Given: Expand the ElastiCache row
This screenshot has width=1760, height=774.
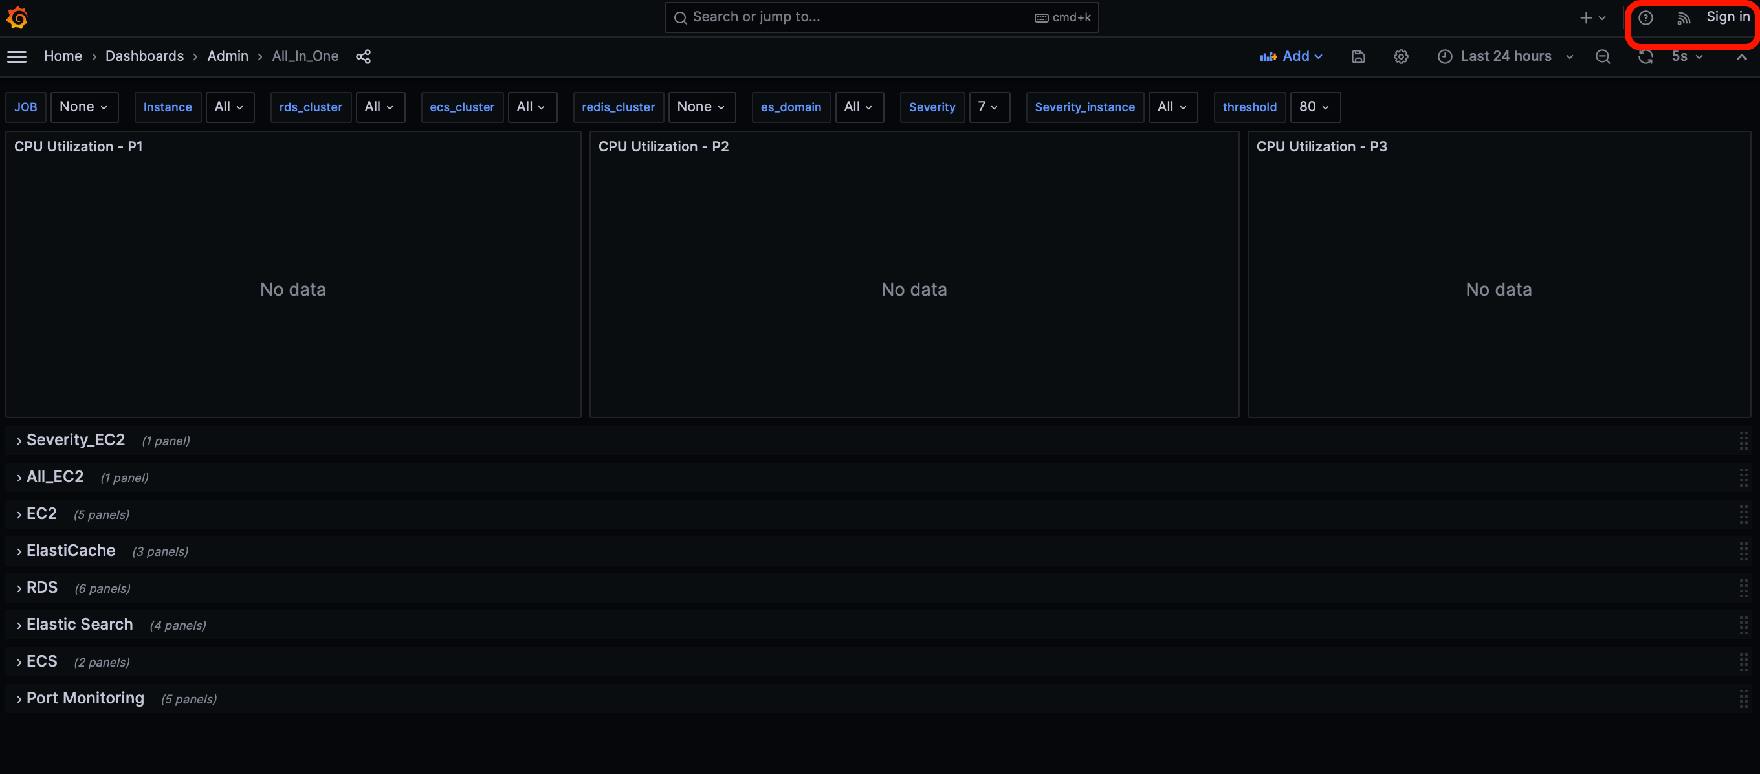Looking at the screenshot, I should click(x=71, y=551).
